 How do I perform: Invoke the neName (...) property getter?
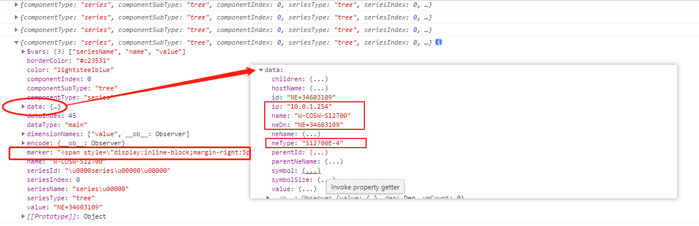(x=311, y=134)
